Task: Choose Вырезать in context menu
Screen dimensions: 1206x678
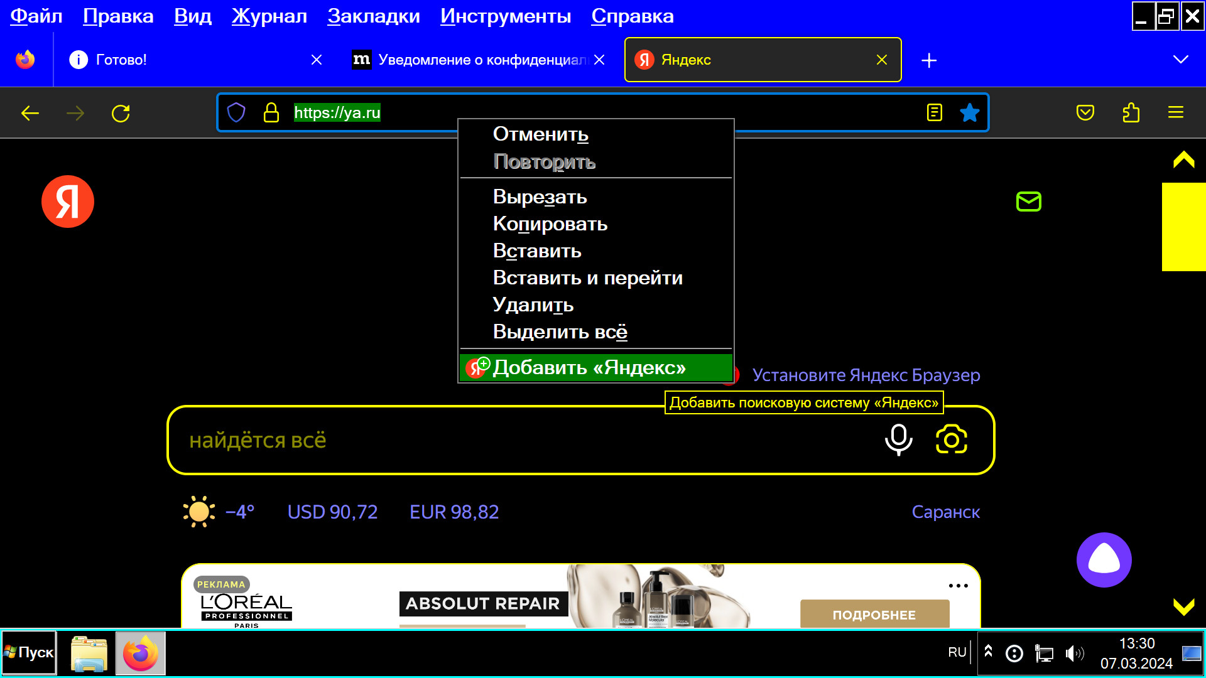Action: [x=596, y=196]
